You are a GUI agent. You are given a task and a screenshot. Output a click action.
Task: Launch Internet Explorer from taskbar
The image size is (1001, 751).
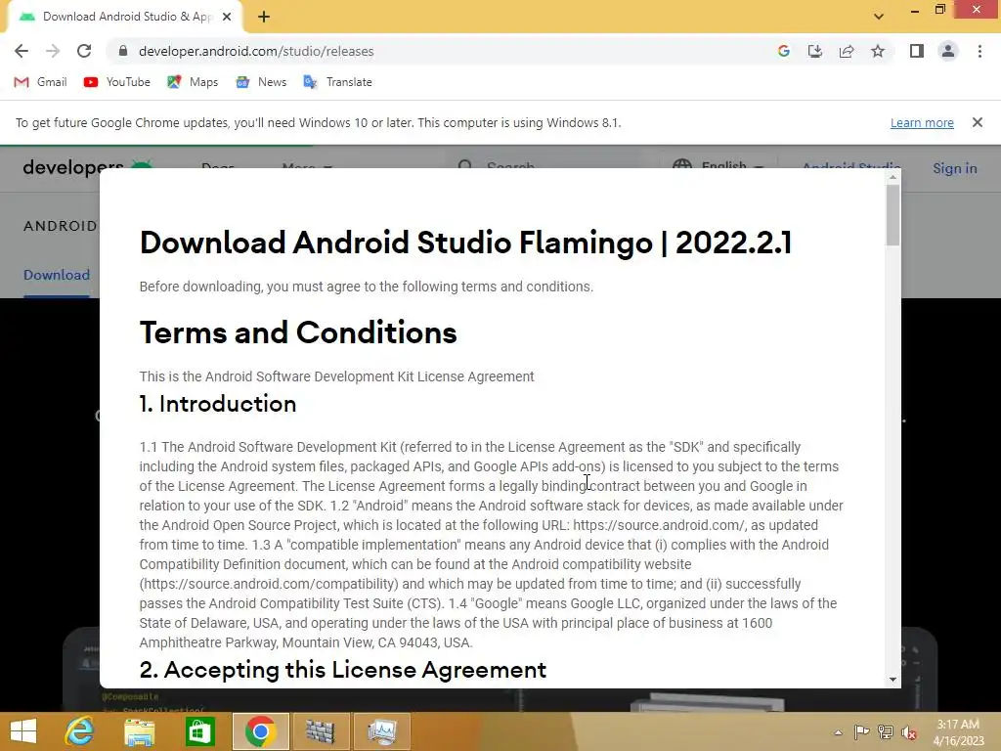[79, 731]
